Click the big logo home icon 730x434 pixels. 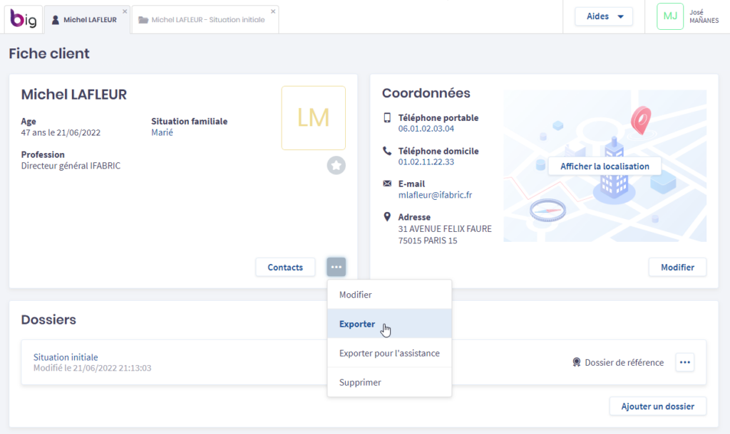pyautogui.click(x=23, y=18)
